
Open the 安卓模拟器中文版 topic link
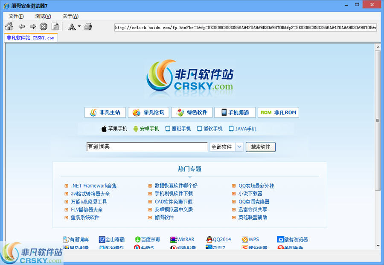coord(174,209)
